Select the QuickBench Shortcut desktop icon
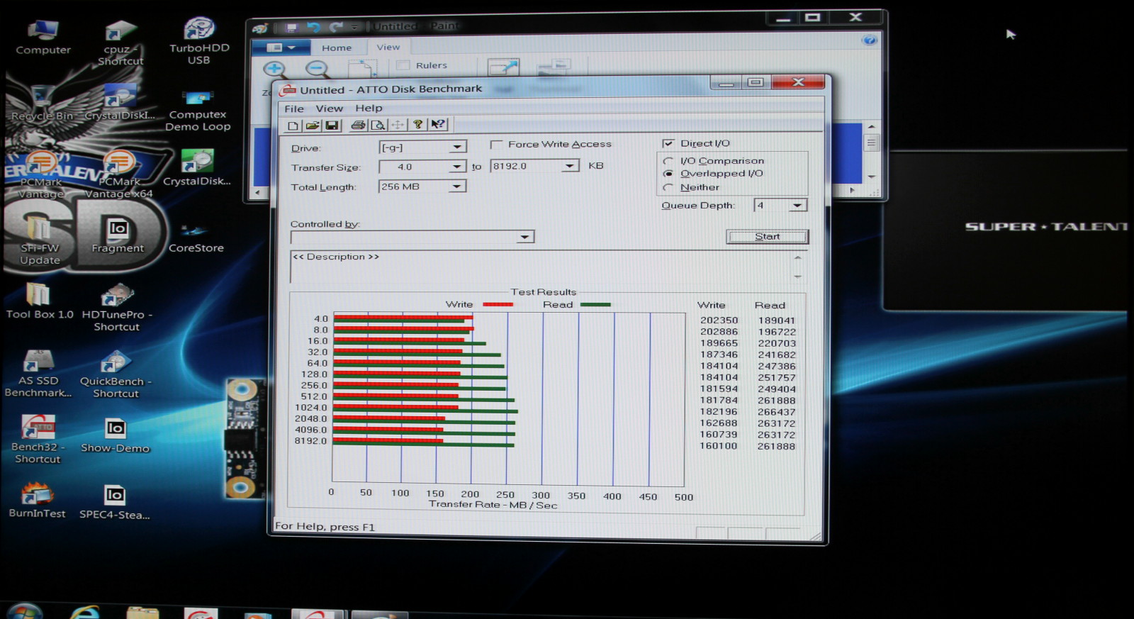This screenshot has height=619, width=1134. [116, 374]
